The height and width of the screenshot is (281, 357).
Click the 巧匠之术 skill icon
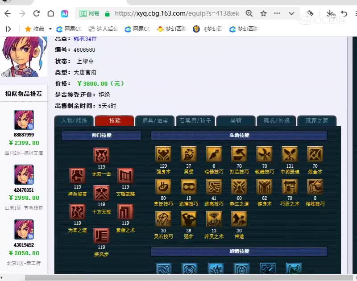pyautogui.click(x=290, y=186)
